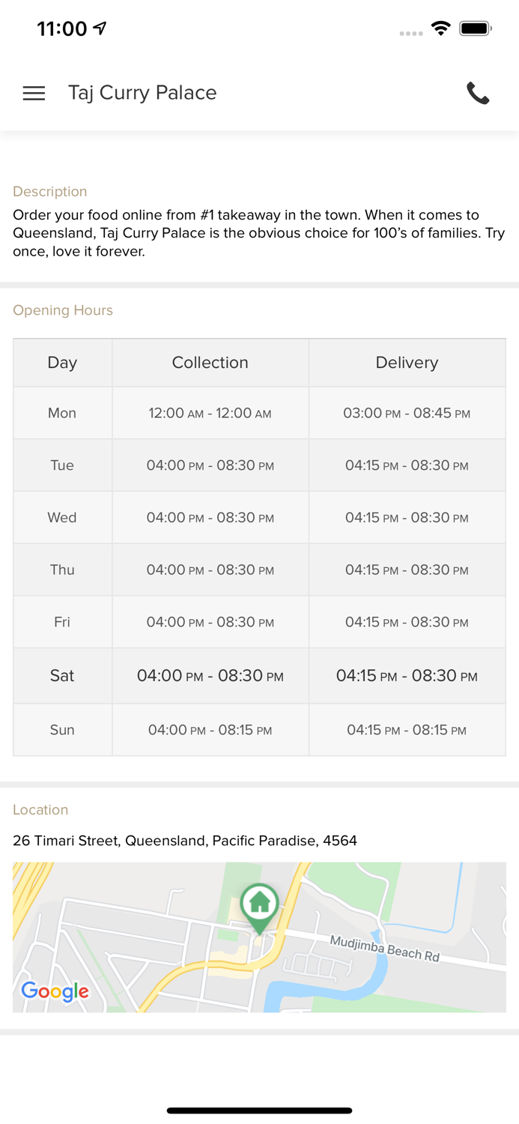Tap the Sat row day cell
Viewport: 519px width, 1124px height.
[x=62, y=676]
